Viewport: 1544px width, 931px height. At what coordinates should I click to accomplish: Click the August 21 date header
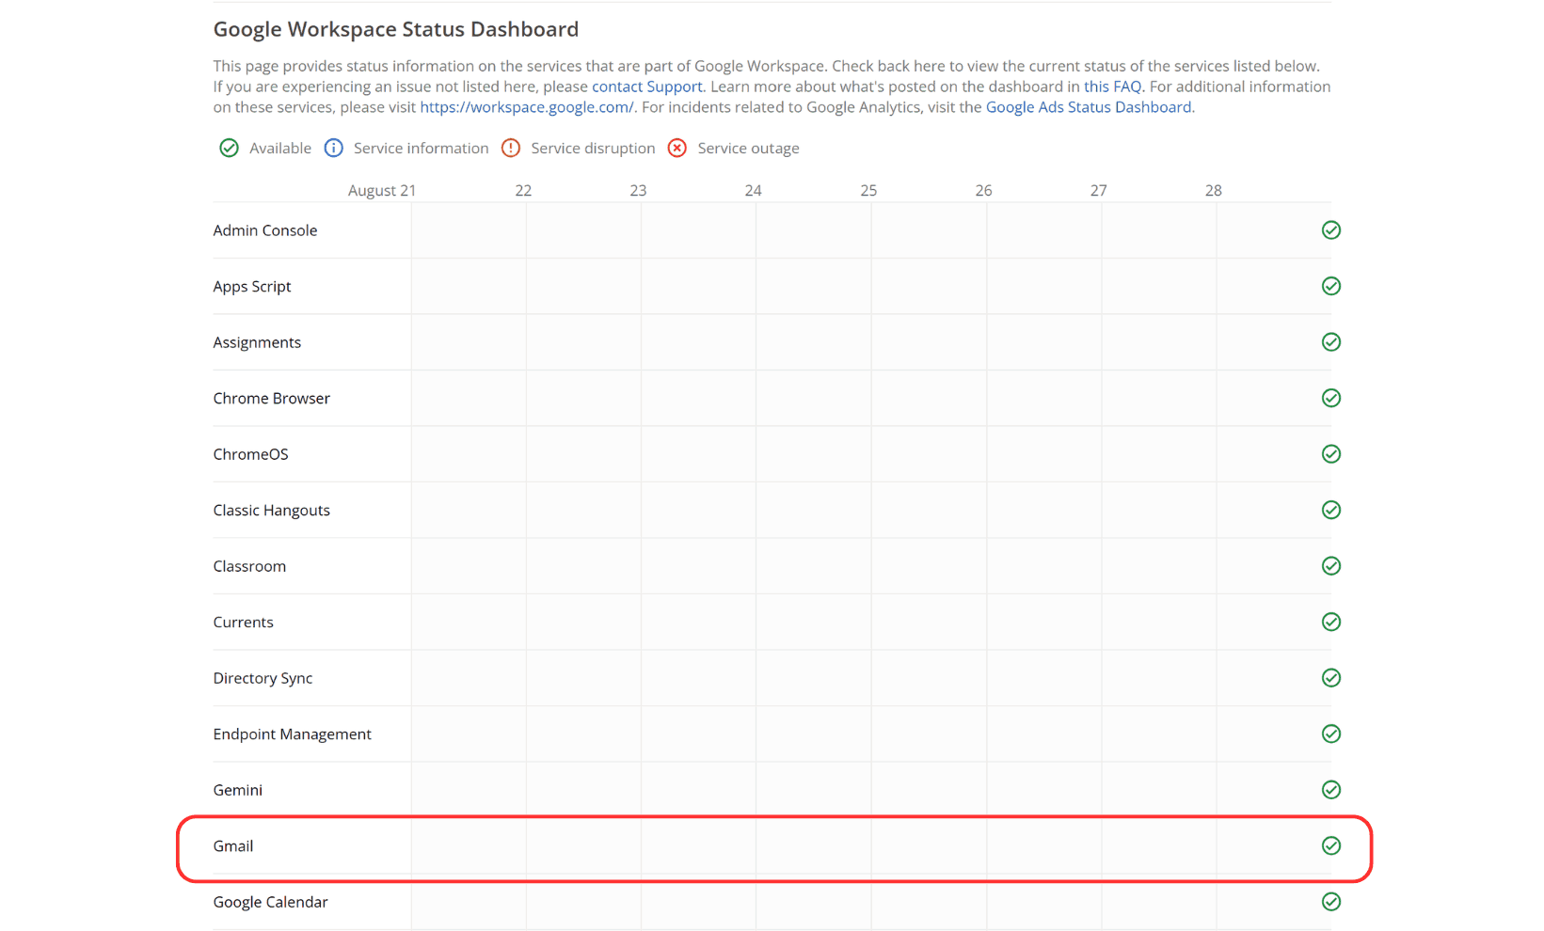pyautogui.click(x=382, y=191)
